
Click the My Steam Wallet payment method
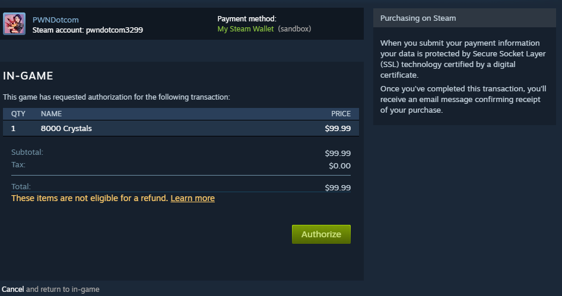(245, 29)
